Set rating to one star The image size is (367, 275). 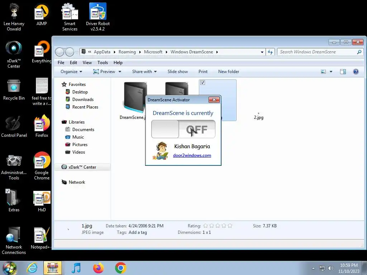click(205, 226)
